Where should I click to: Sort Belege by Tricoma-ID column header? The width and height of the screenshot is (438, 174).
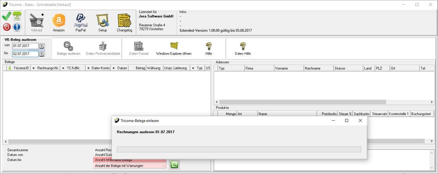[21, 68]
